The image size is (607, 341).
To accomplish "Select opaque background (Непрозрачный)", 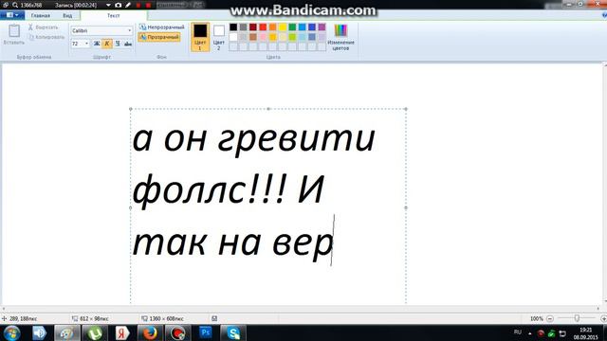I will point(162,27).
